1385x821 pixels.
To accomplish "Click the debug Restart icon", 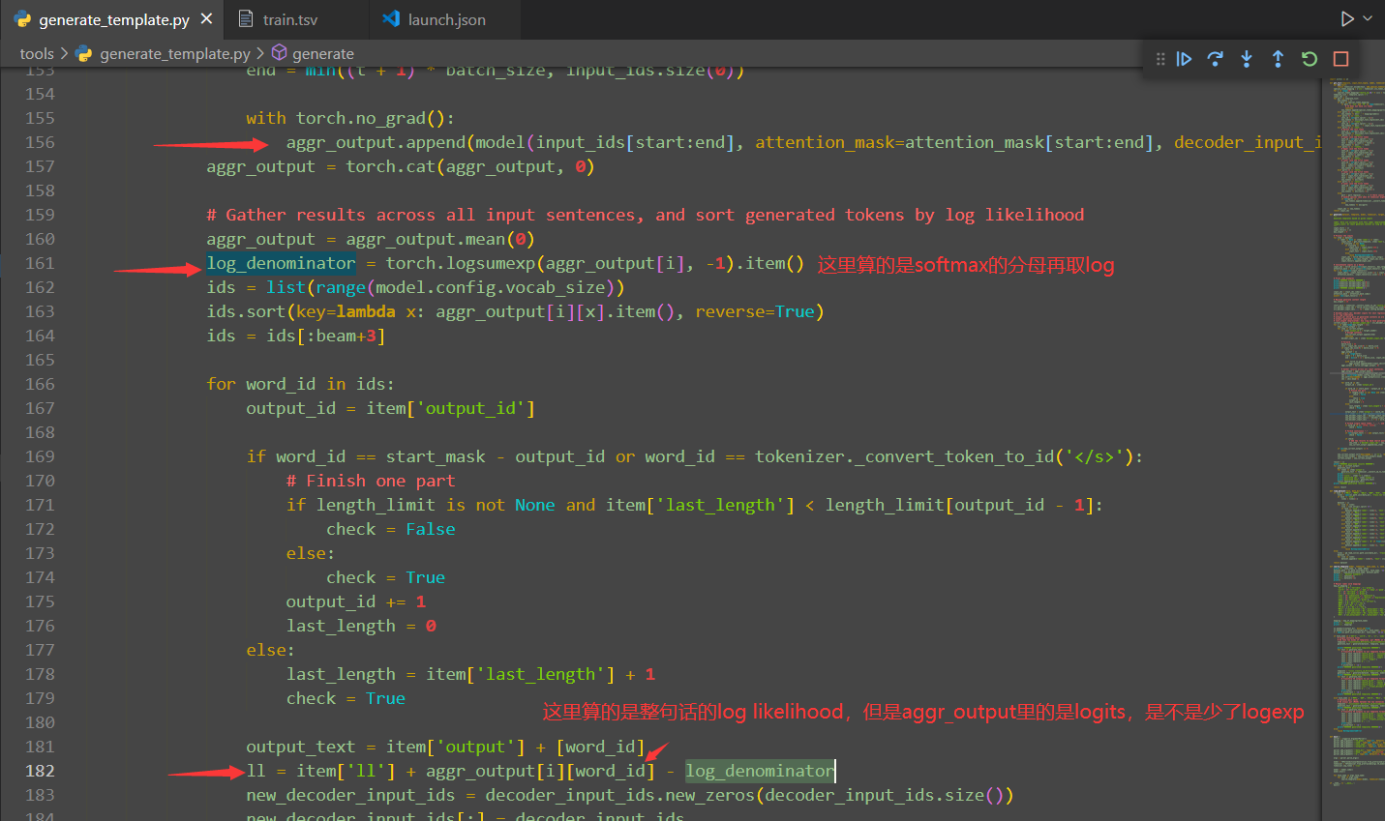I will click(x=1310, y=59).
